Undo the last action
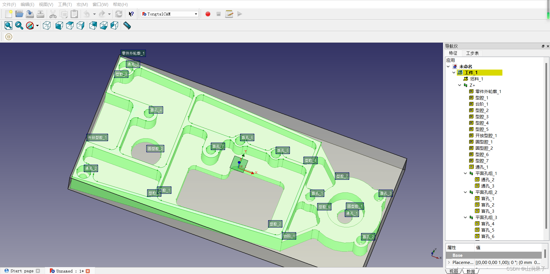 point(87,14)
